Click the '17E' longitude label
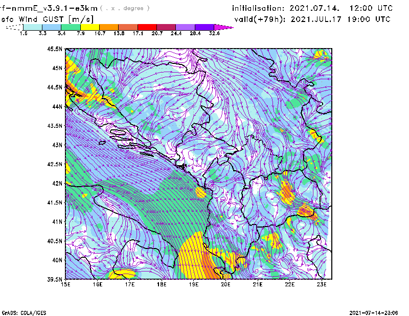The width and height of the screenshot is (409, 316). pos(130,284)
